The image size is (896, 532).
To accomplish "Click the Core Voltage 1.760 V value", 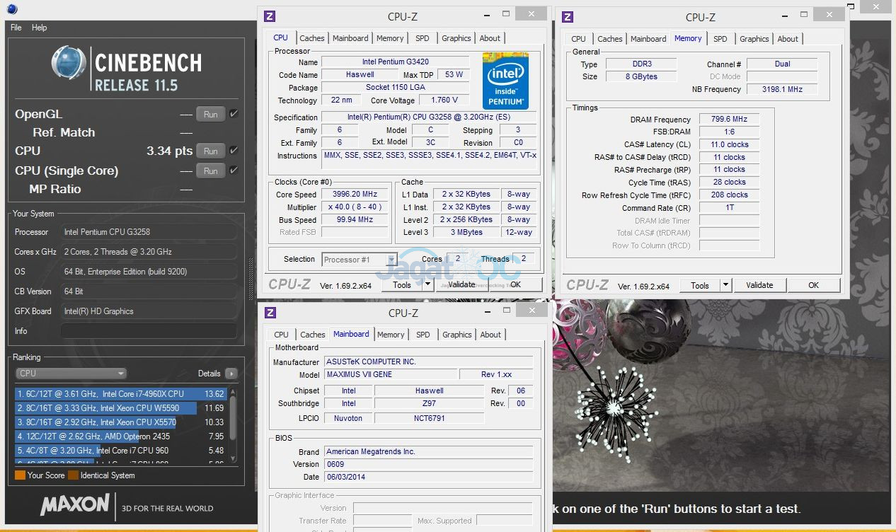I will coord(445,100).
